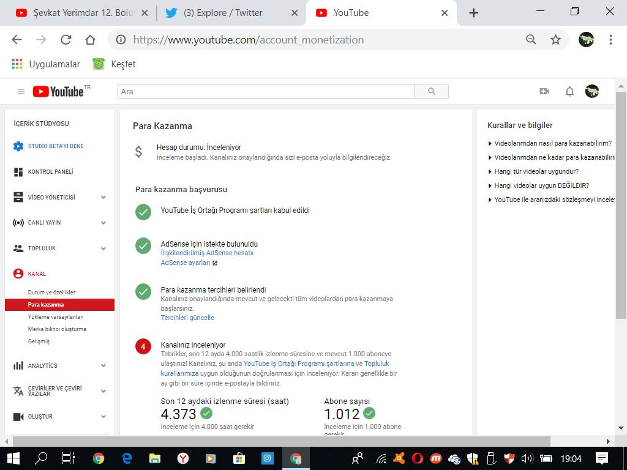627x470 pixels.
Task: Click the Kontrol Paneli dashboard icon
Action: (18, 172)
